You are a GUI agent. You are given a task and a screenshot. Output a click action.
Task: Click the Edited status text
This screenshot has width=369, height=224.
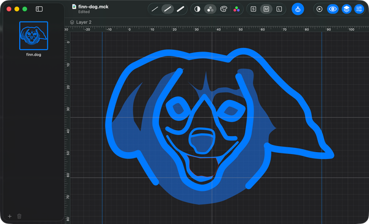pyautogui.click(x=84, y=12)
